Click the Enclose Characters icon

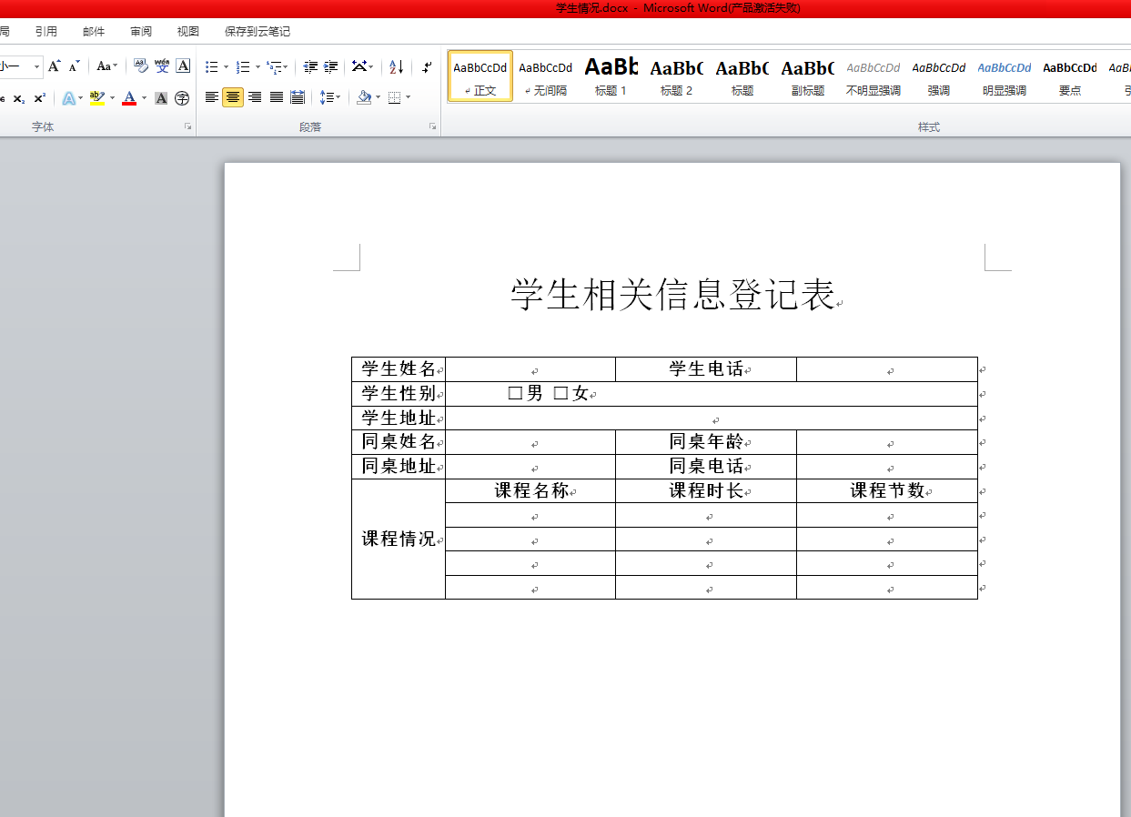coord(181,97)
